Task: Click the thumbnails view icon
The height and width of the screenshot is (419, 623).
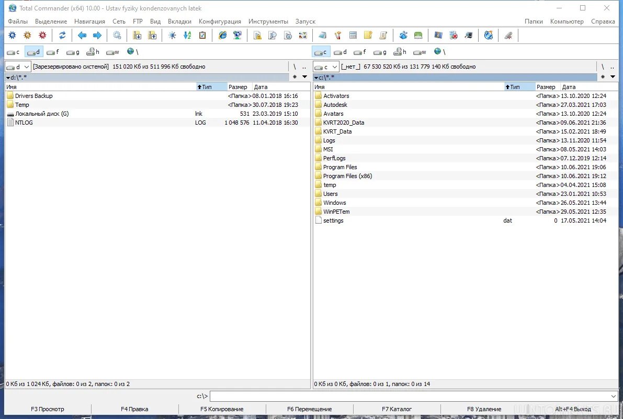Action: pos(303,36)
